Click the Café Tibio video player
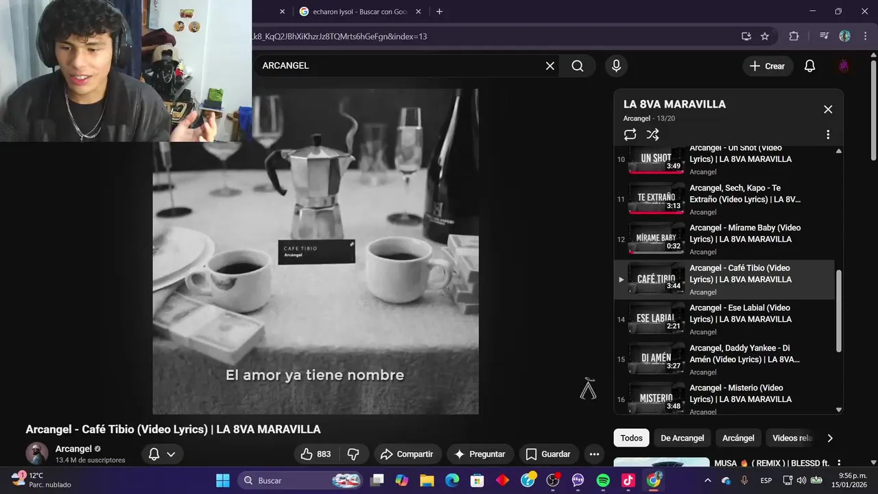 316,251
